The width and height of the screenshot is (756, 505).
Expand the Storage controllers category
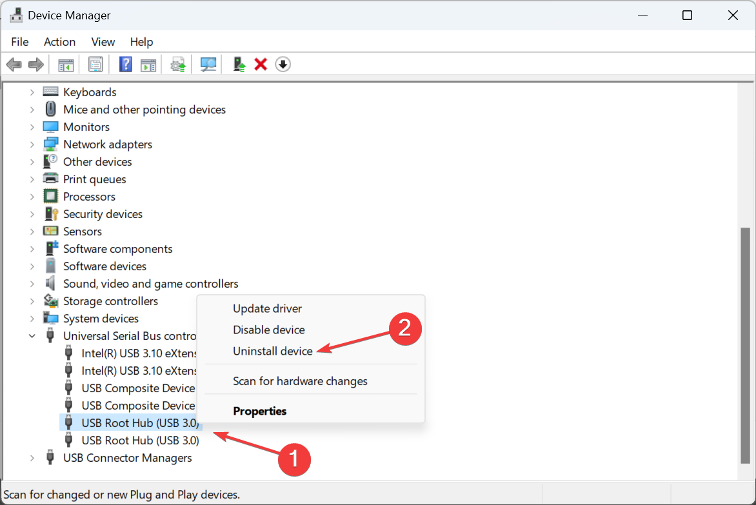(x=32, y=301)
